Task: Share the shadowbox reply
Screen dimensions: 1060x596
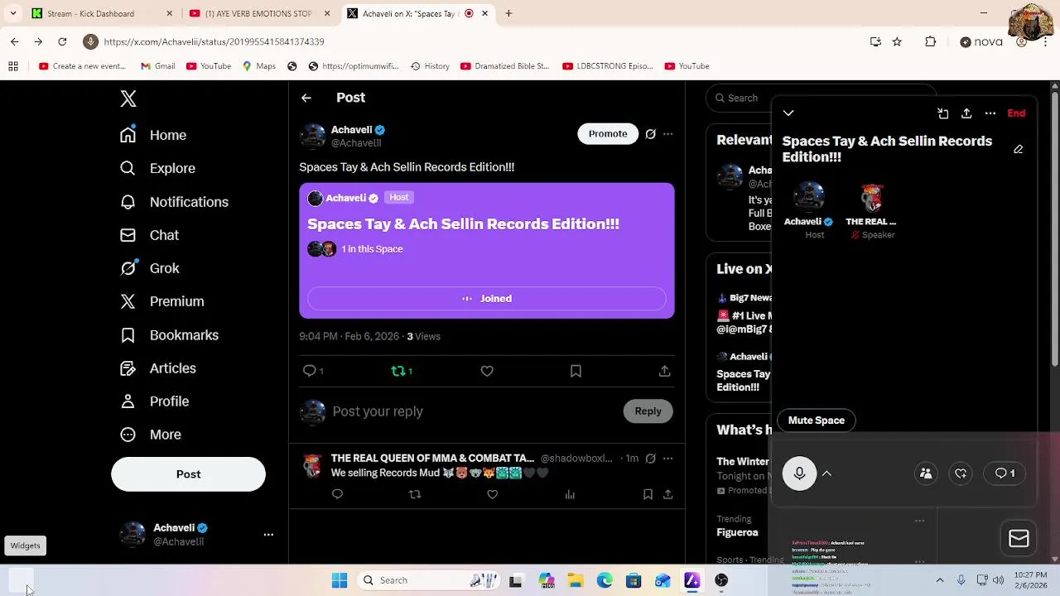Action: [x=667, y=494]
